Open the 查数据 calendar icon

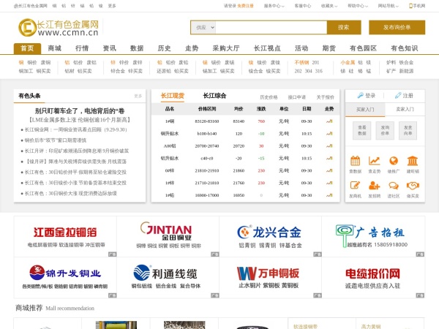click(x=356, y=161)
